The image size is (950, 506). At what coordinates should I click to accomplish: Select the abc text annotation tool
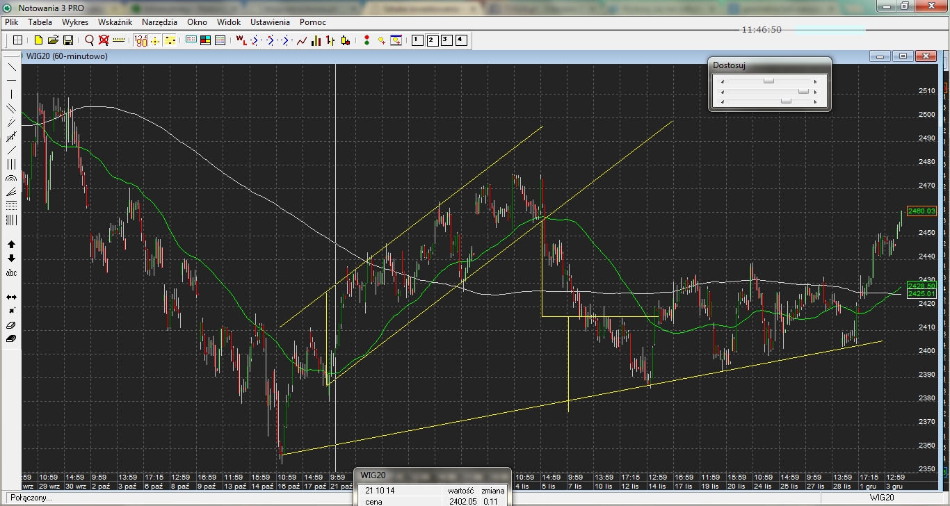pyautogui.click(x=11, y=272)
